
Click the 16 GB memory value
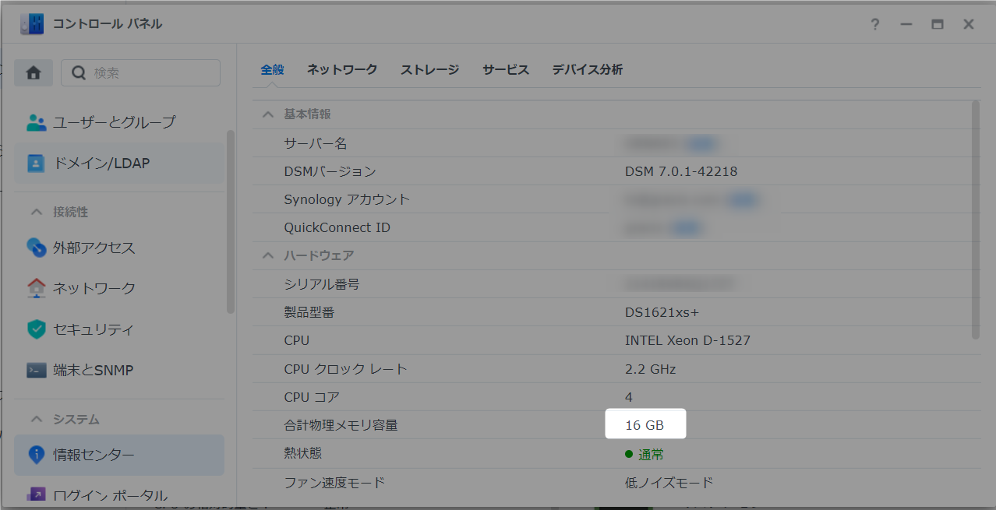point(645,425)
